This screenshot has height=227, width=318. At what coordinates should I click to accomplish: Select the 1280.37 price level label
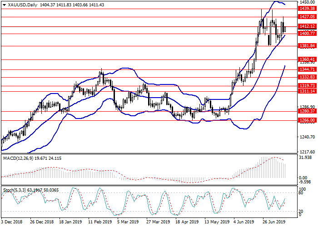pyautogui.click(x=307, y=111)
